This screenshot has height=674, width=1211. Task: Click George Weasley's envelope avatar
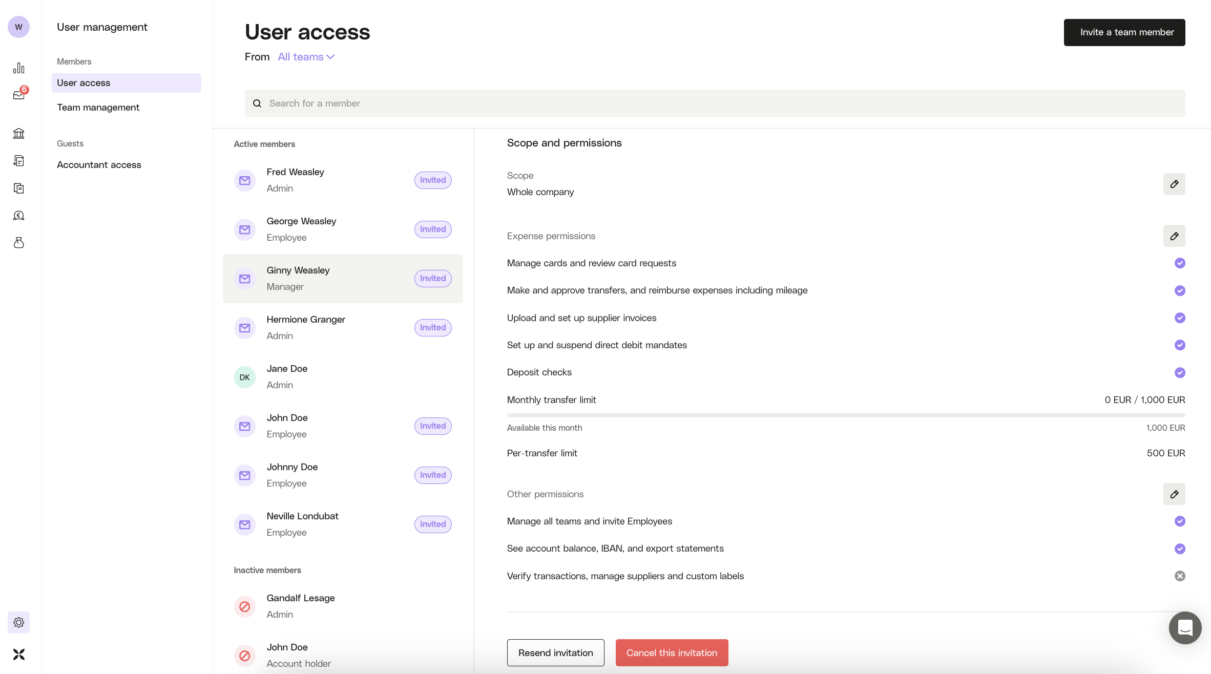(245, 229)
